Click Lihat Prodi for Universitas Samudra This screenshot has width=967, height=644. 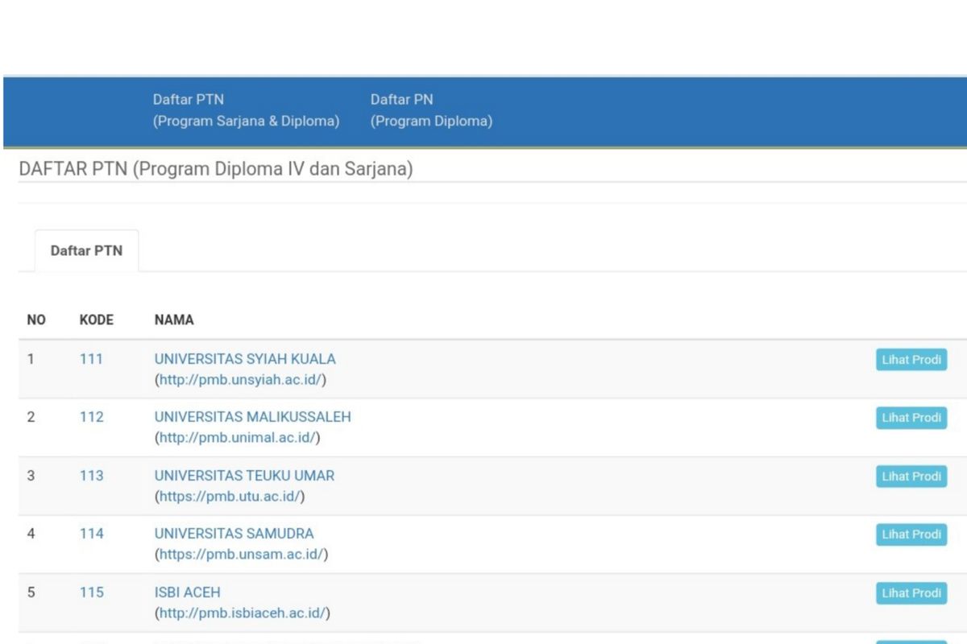click(911, 535)
